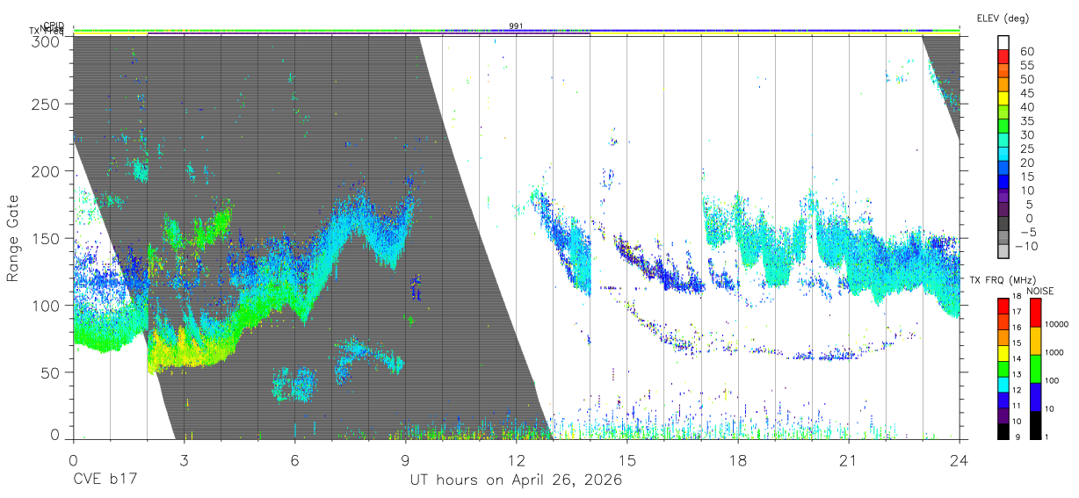The width and height of the screenshot is (1079, 498).
Task: Click the red segment of the TX FRQ bar
Action: tap(1003, 307)
